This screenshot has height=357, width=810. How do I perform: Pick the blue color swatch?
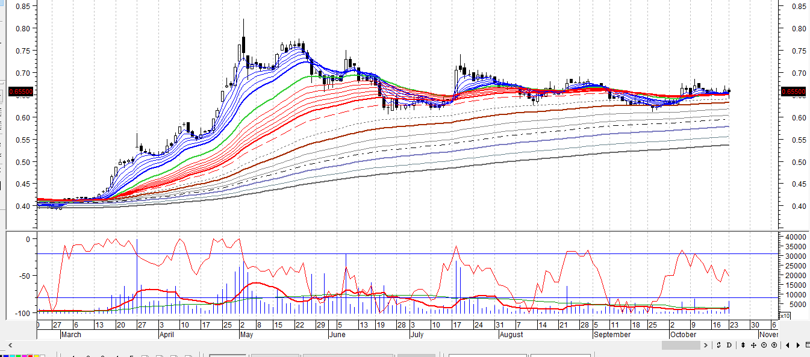click(7, 355)
